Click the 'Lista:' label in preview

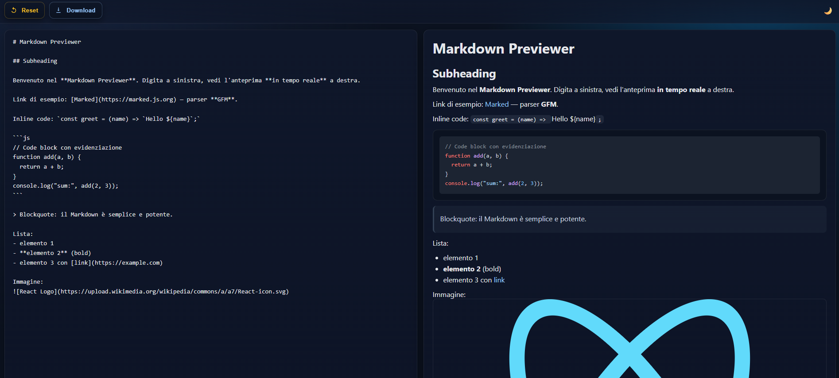(x=440, y=243)
